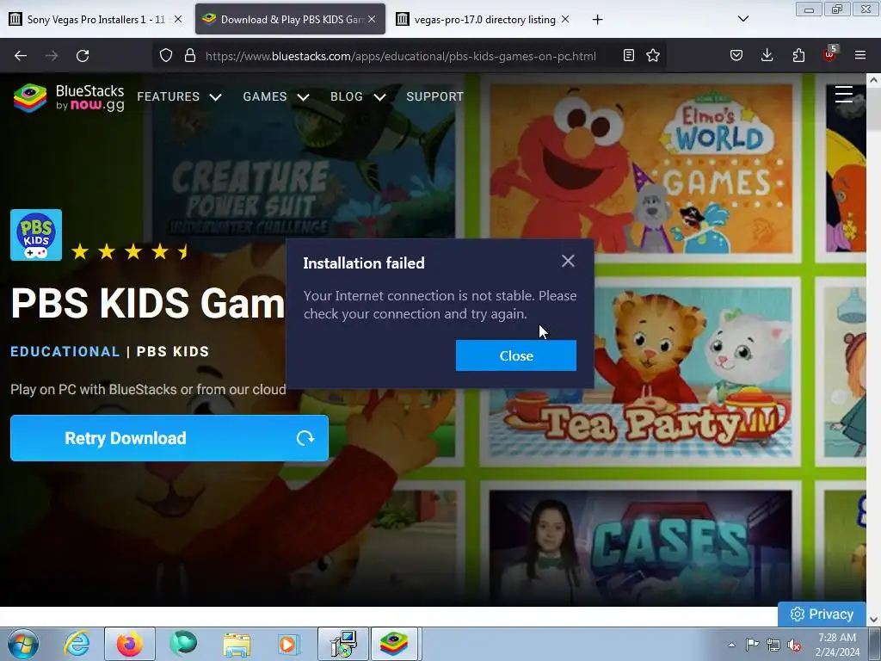881x661 pixels.
Task: Open the extensions puzzle icon
Action: [x=798, y=56]
